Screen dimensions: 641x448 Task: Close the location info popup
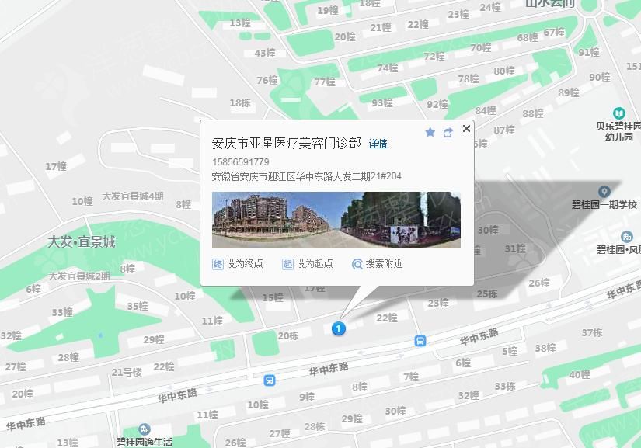click(x=466, y=129)
